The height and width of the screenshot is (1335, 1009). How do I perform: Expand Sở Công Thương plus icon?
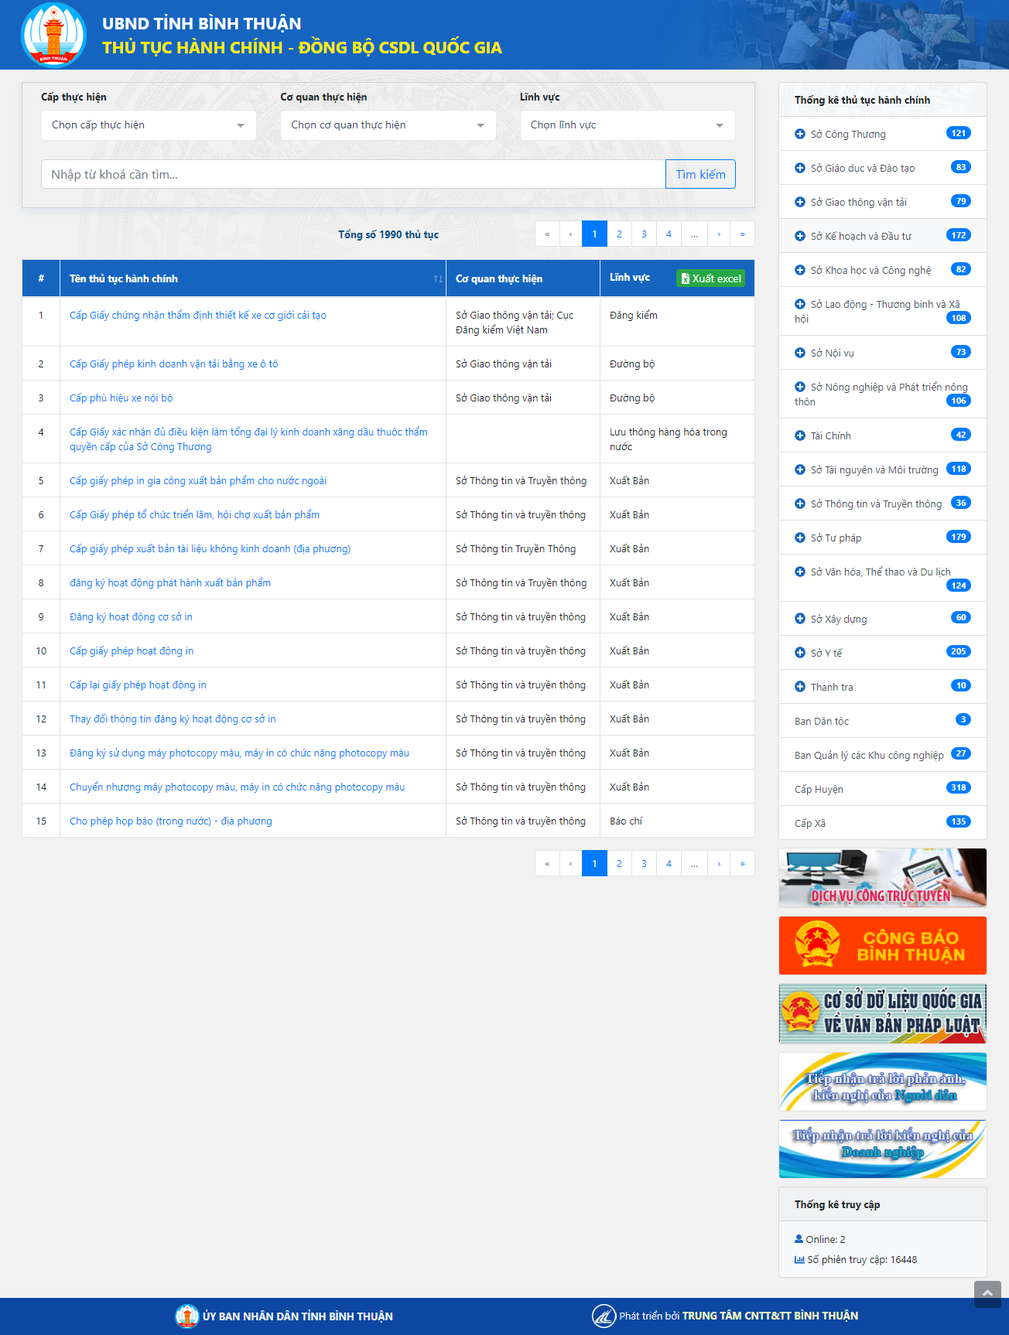click(x=800, y=134)
